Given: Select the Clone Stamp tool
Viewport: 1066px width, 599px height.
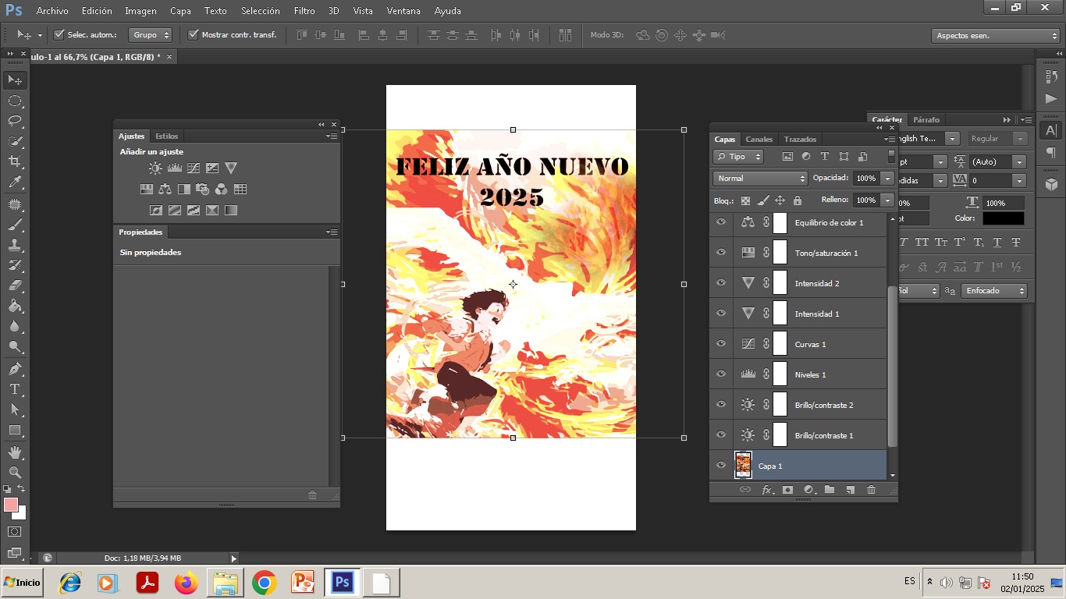Looking at the screenshot, I should coord(15,245).
